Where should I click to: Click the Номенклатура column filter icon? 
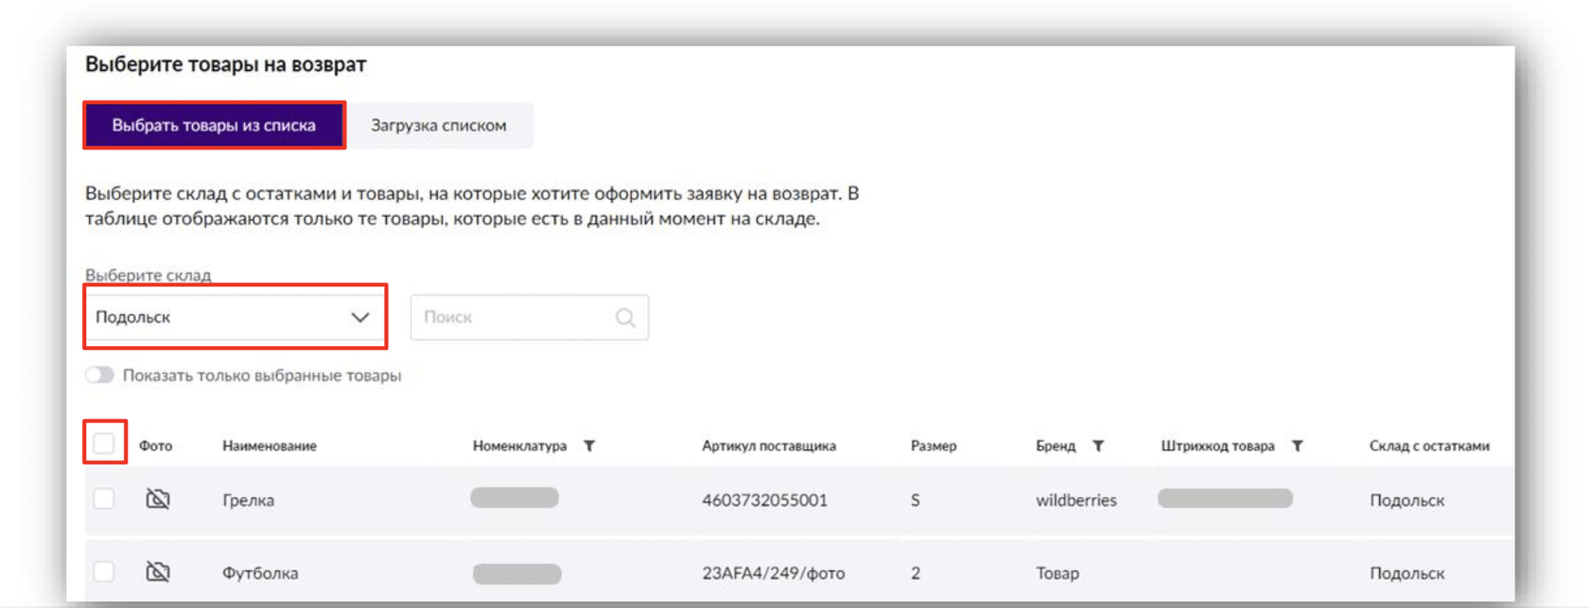click(589, 445)
